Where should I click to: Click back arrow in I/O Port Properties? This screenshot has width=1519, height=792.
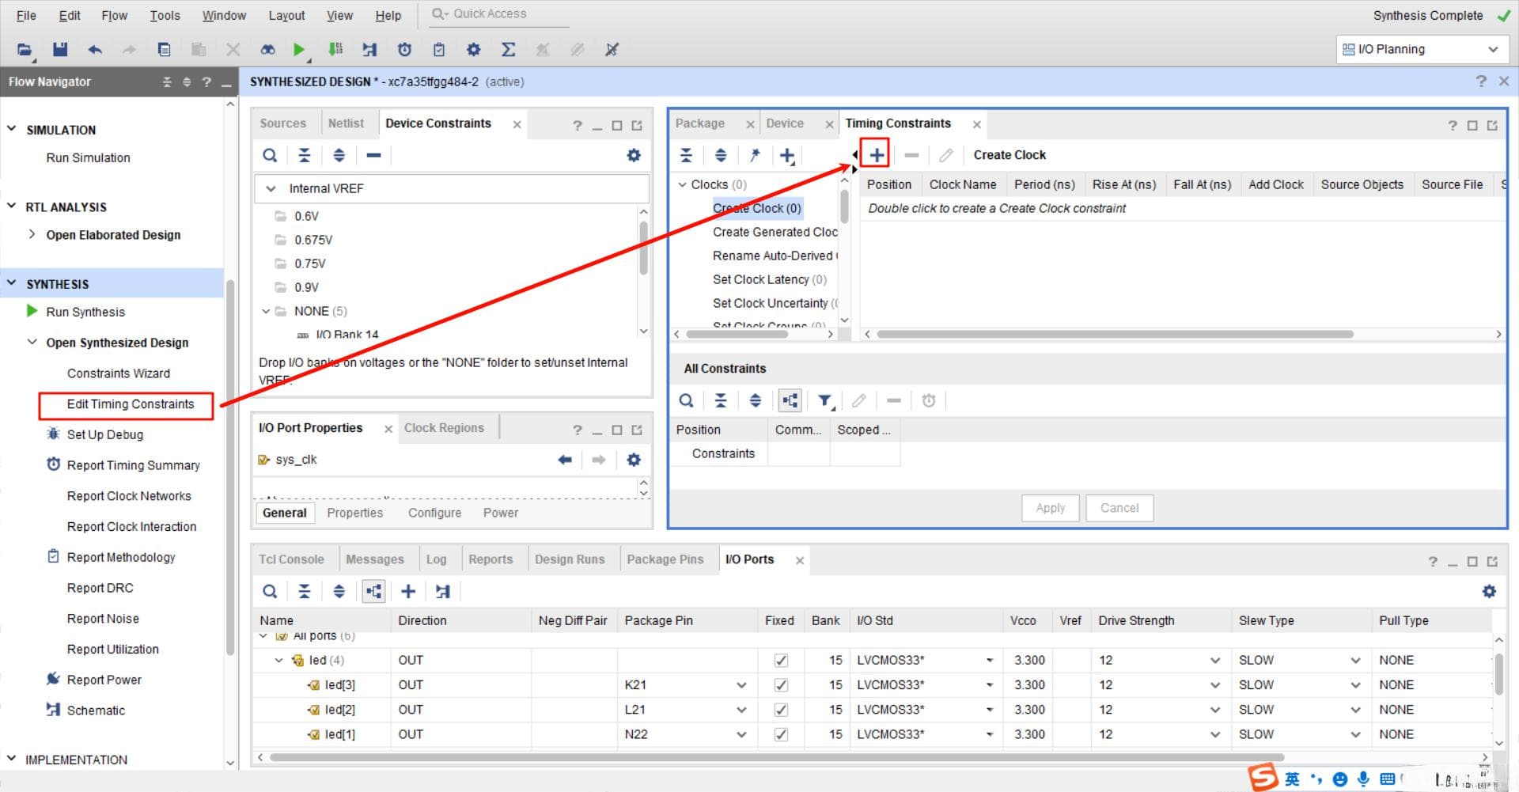pos(565,460)
